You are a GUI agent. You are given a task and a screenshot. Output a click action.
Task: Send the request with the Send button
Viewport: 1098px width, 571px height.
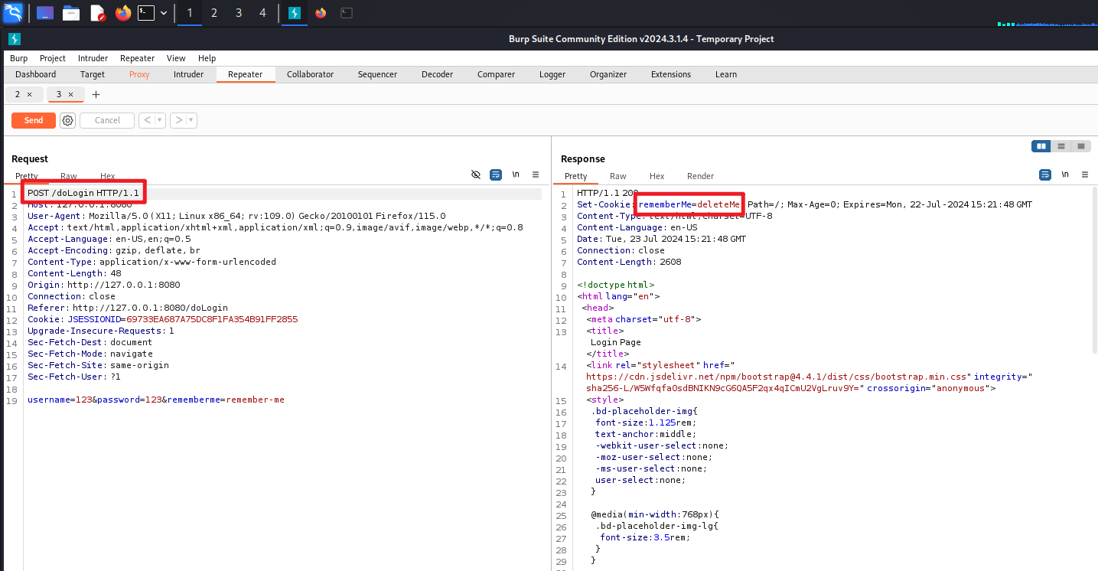34,120
